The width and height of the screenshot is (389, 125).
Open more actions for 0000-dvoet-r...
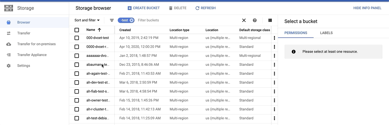pyautogui.click(x=274, y=47)
